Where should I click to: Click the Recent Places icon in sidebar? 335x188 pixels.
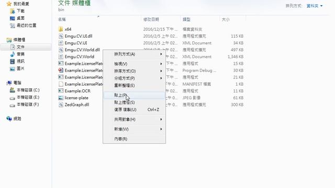pyautogui.click(x=13, y=26)
